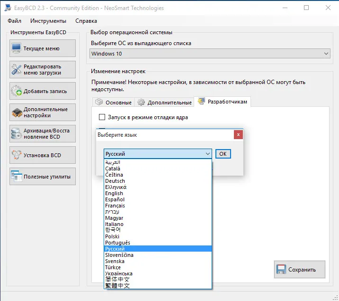Click the floppy disk icon on Сохранить
The width and height of the screenshot is (339, 301).
pos(281,269)
